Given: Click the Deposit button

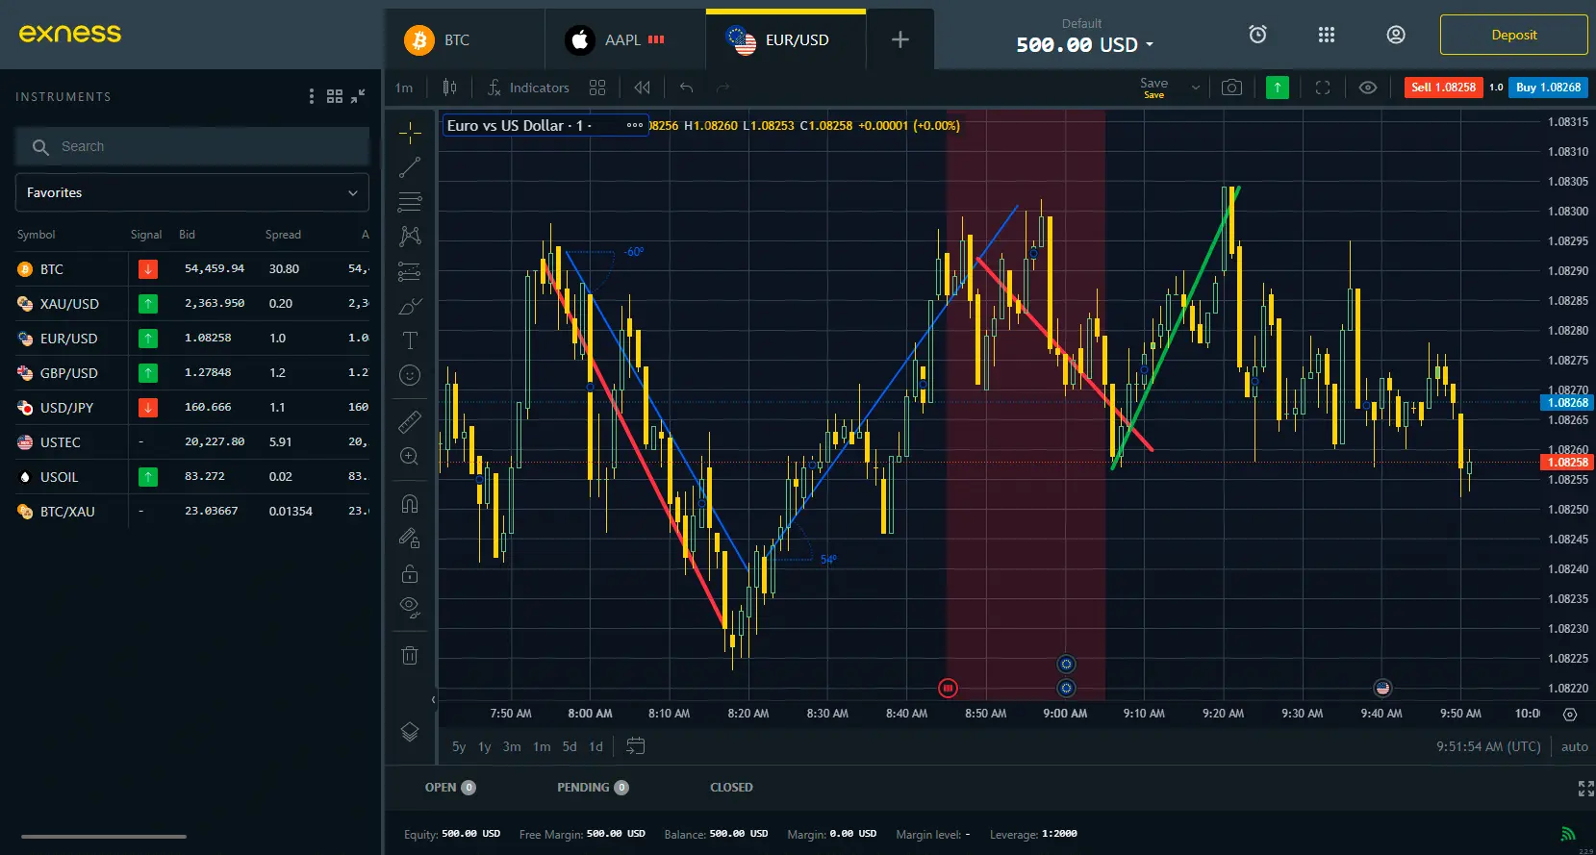Looking at the screenshot, I should 1513,35.
